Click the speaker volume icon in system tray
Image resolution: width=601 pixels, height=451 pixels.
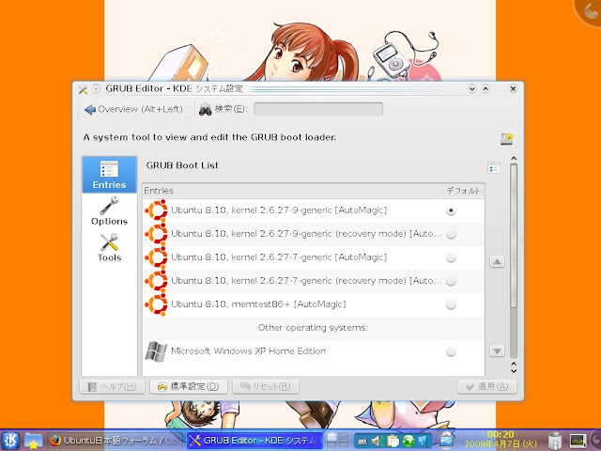pyautogui.click(x=378, y=441)
